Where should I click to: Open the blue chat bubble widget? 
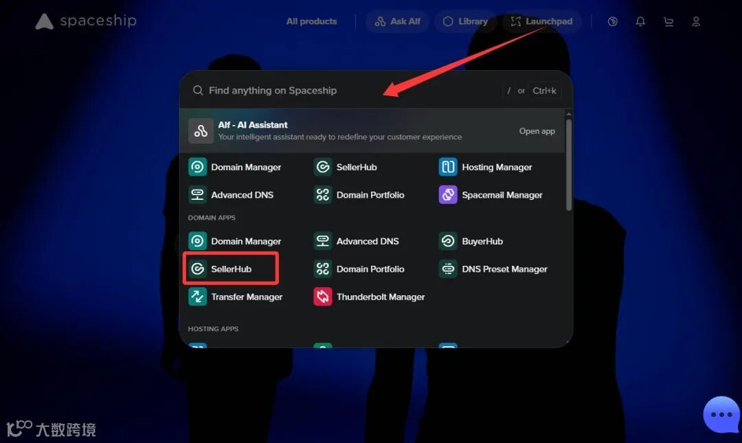click(721, 415)
